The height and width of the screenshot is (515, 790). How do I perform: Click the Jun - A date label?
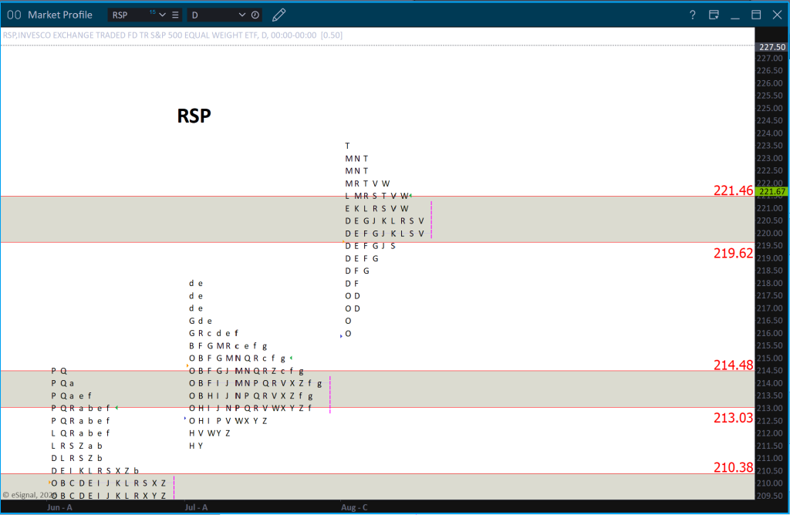(59, 507)
